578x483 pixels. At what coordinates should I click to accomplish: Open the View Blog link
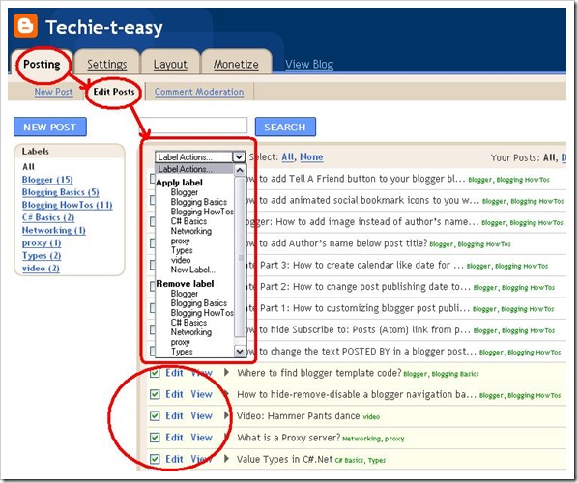click(309, 65)
